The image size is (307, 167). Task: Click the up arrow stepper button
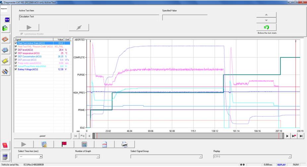pyautogui.click(x=267, y=15)
